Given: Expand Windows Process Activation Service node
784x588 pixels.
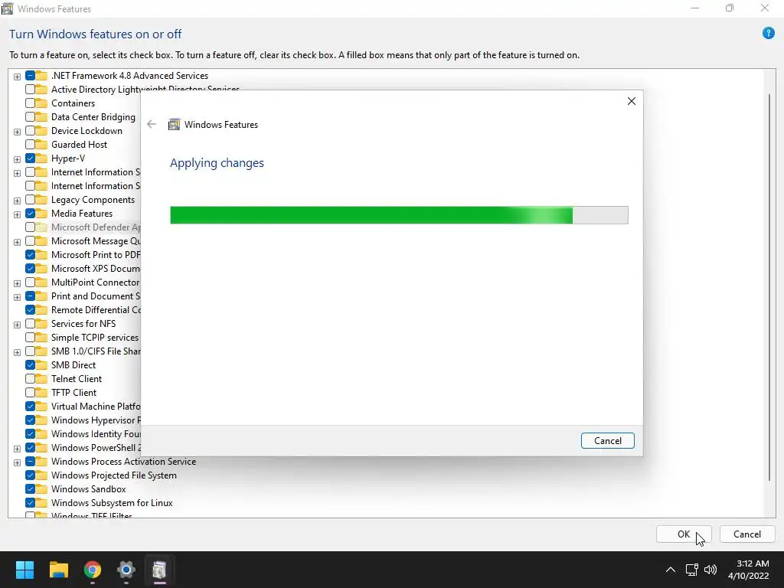Looking at the screenshot, I should [x=17, y=462].
